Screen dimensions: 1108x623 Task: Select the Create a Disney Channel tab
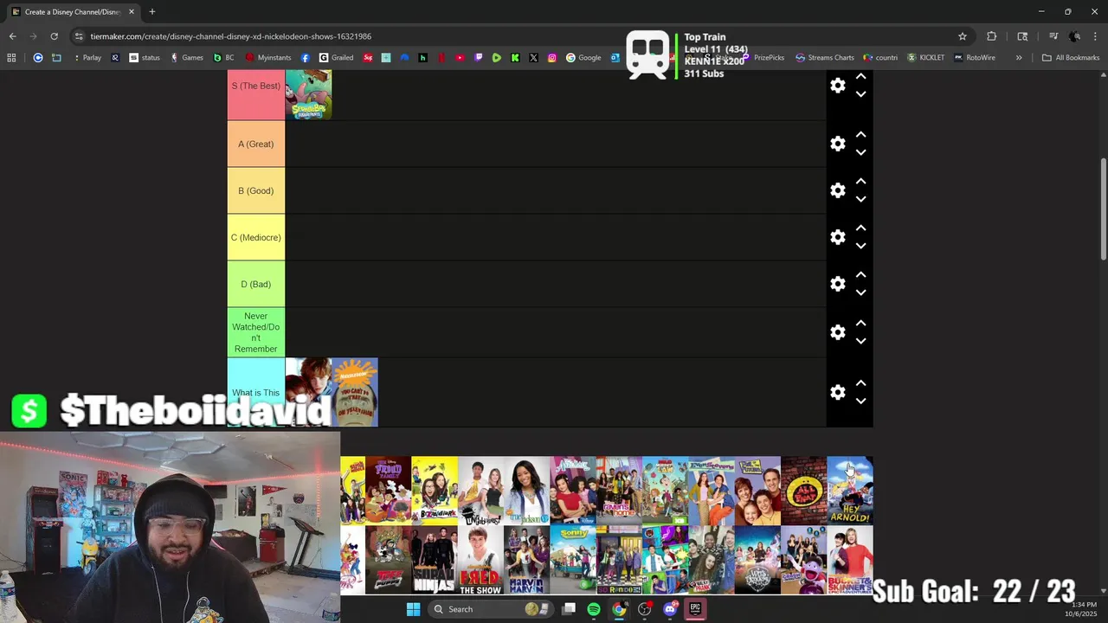[73, 12]
